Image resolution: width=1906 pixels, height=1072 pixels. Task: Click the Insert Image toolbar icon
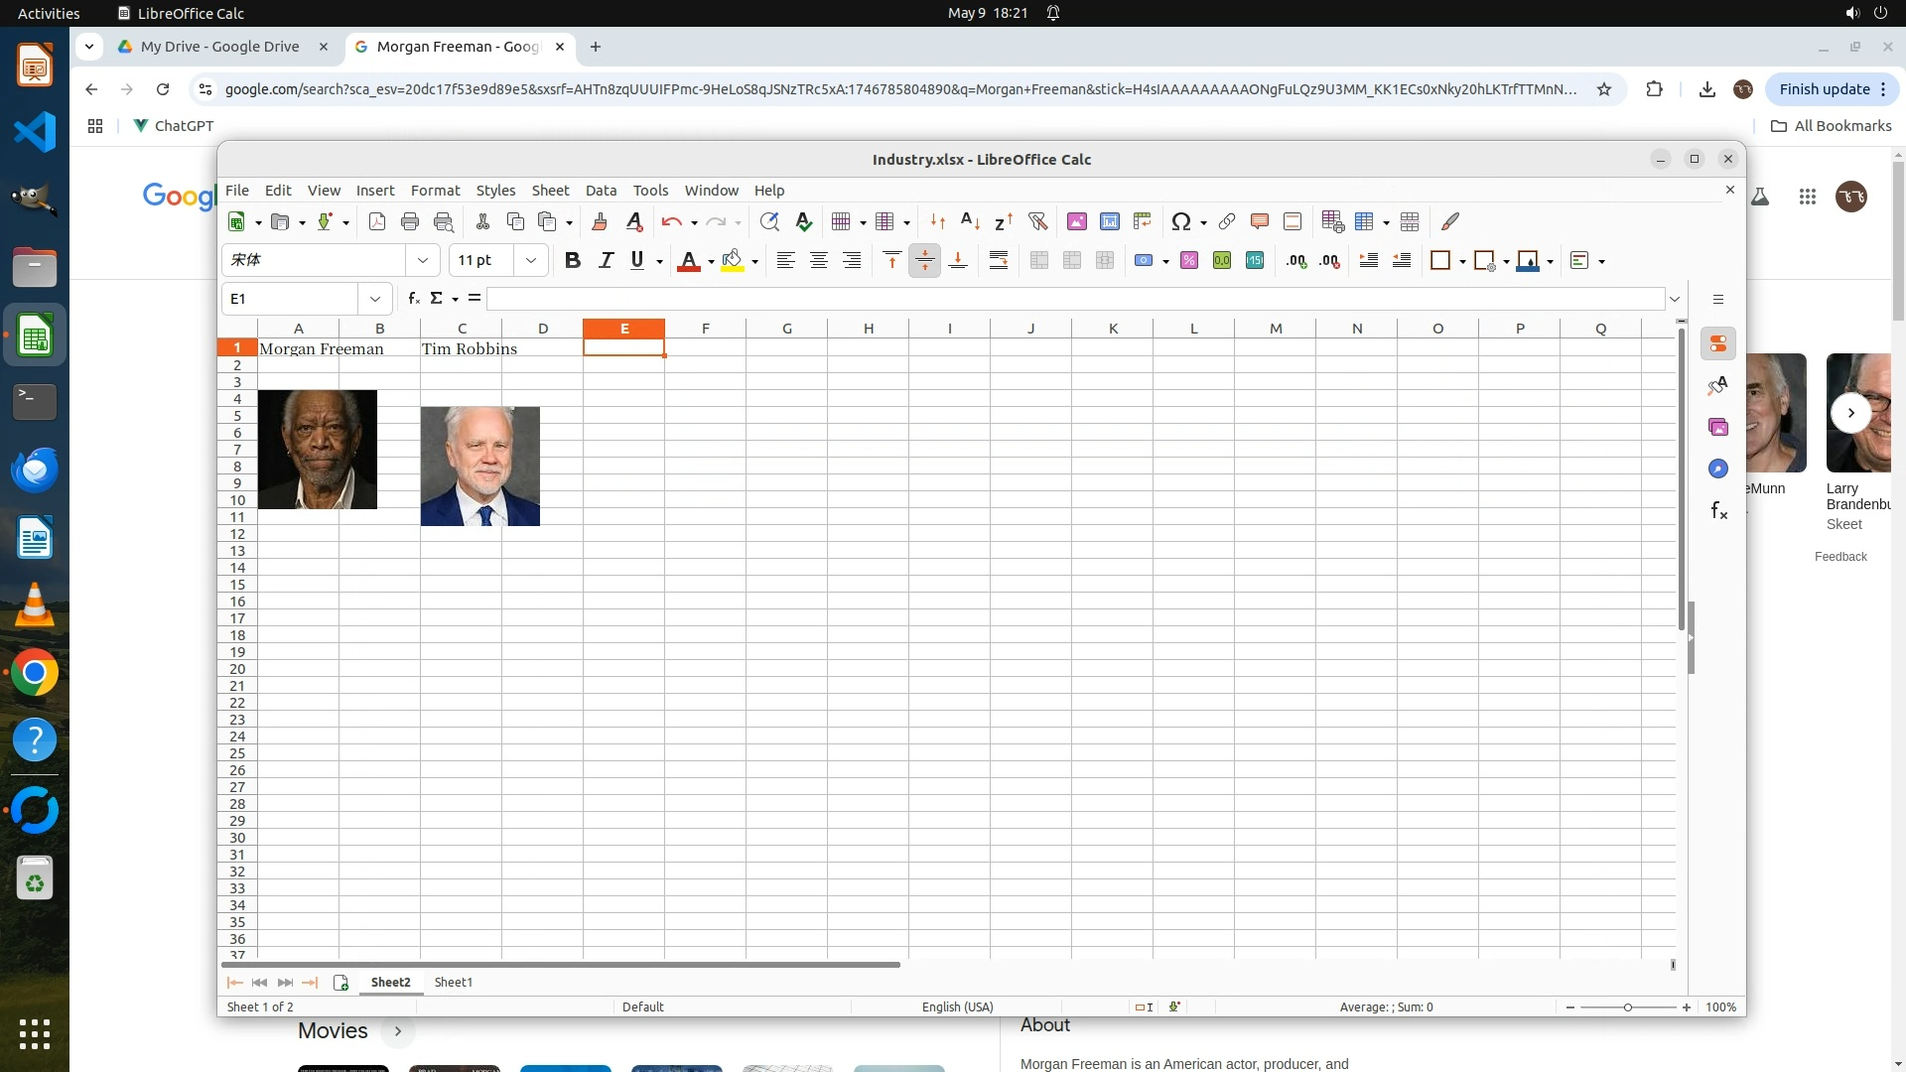coord(1076,222)
